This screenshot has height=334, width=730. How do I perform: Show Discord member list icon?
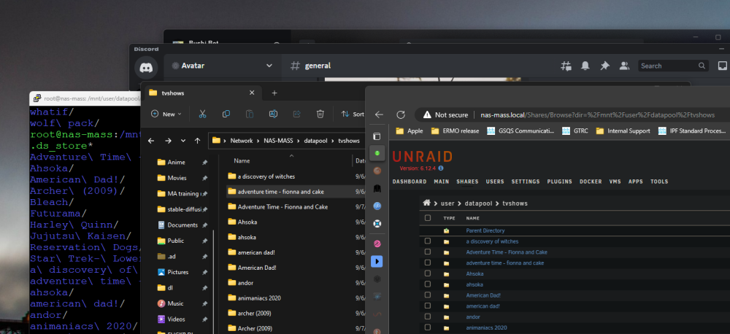(624, 66)
